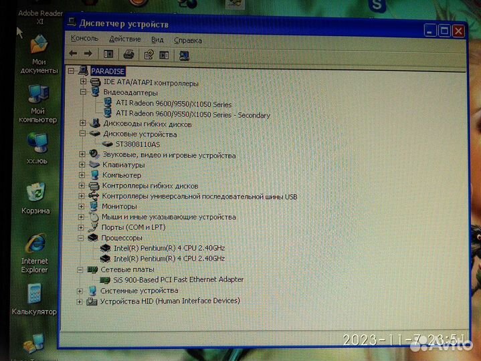This screenshot has width=481, height=361.
Task: Toggle the console tree toolbar icon
Action: [x=108, y=54]
